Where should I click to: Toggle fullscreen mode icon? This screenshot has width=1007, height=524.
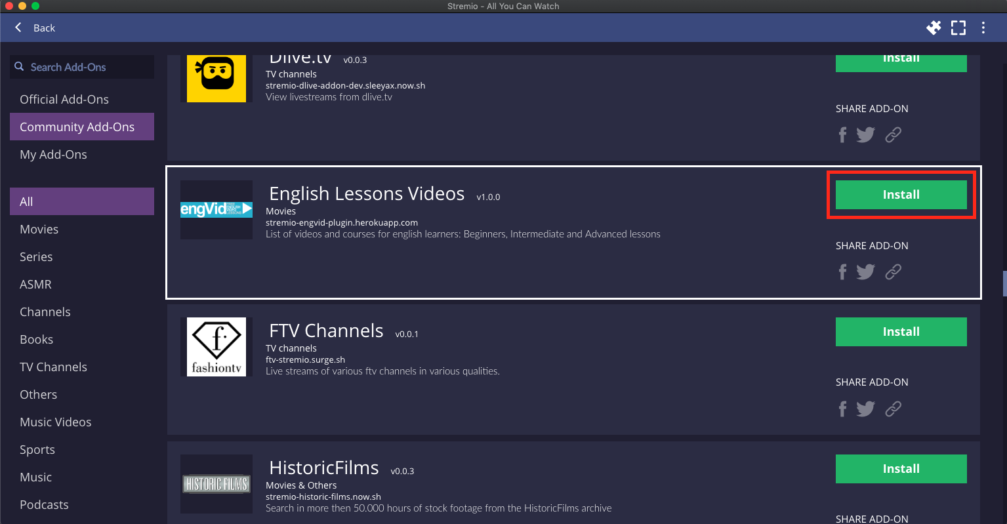(x=958, y=28)
